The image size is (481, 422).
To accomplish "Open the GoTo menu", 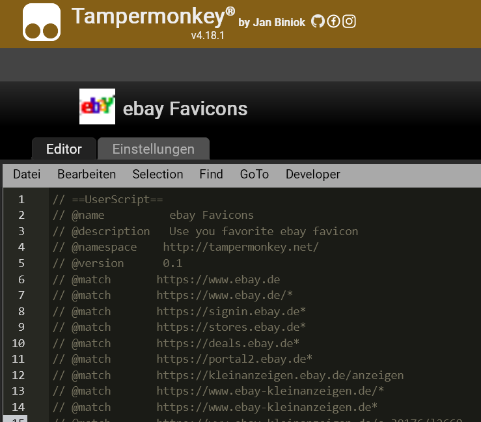I will tap(254, 174).
